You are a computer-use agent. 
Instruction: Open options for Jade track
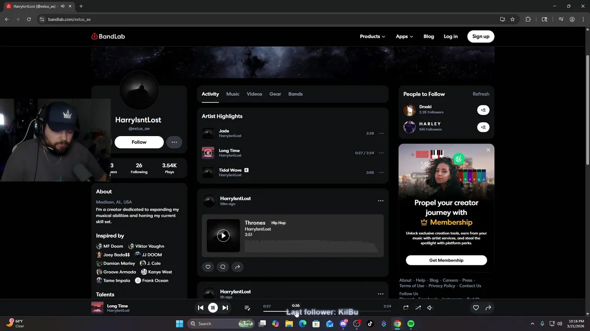point(381,133)
